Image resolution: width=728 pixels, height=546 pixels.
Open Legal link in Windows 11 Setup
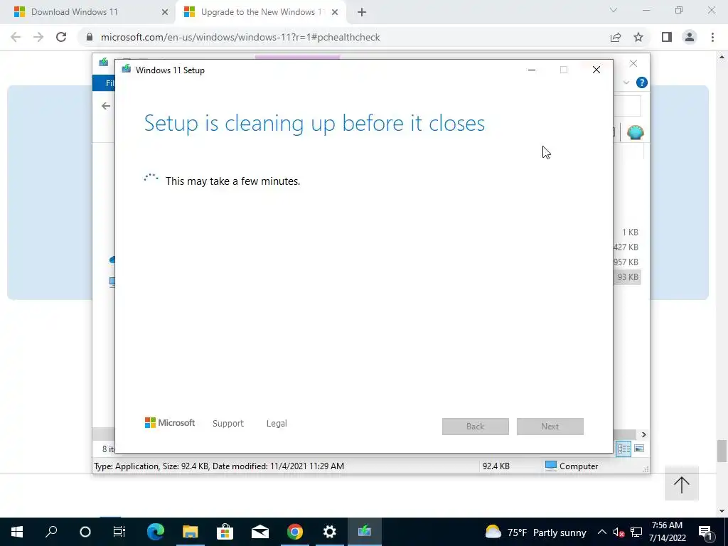tap(277, 424)
